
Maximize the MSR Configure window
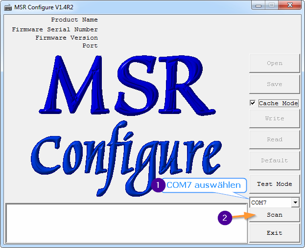(272, 6)
